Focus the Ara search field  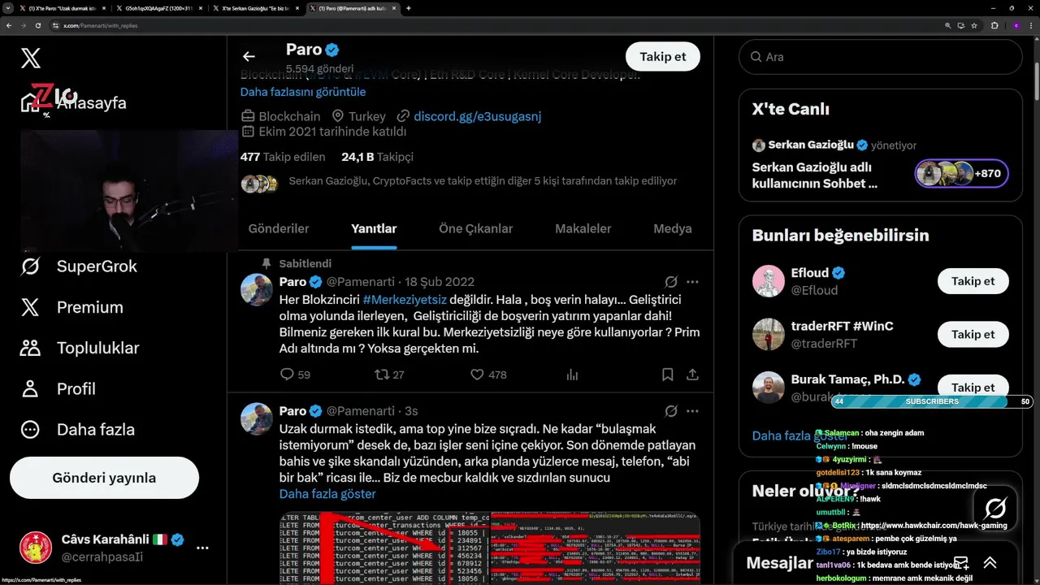(x=880, y=57)
